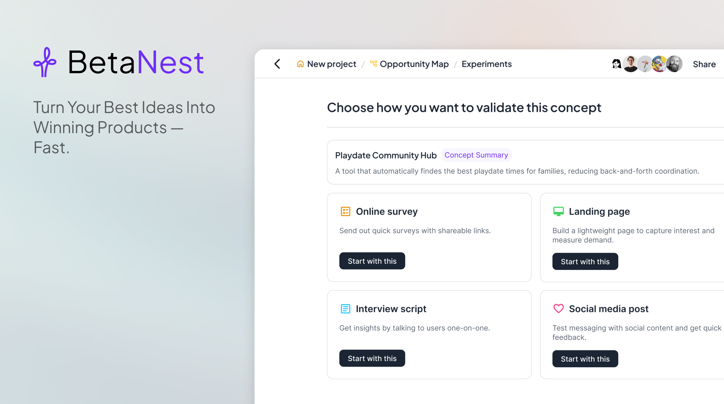Click the pink Social media post heart icon
The height and width of the screenshot is (404, 724).
pyautogui.click(x=558, y=309)
